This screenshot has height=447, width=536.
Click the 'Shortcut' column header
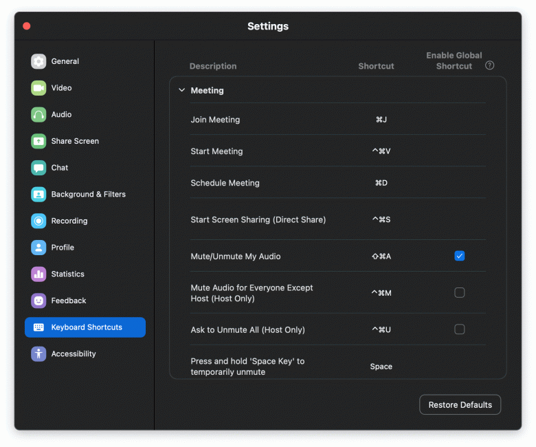pyautogui.click(x=376, y=66)
